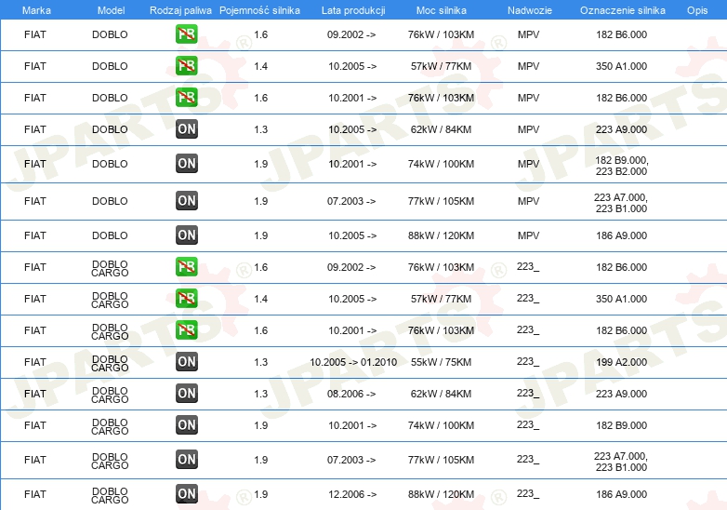Click the ON icon in the DOBLO CARGO 12.2006 row
This screenshot has width=727, height=510.
point(186,494)
